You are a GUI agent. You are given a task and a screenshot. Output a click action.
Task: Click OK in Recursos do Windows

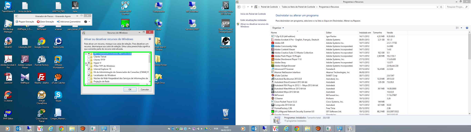pos(130,89)
